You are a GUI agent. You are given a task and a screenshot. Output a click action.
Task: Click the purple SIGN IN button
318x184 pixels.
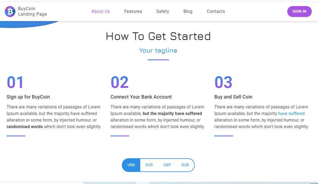[x=299, y=11]
